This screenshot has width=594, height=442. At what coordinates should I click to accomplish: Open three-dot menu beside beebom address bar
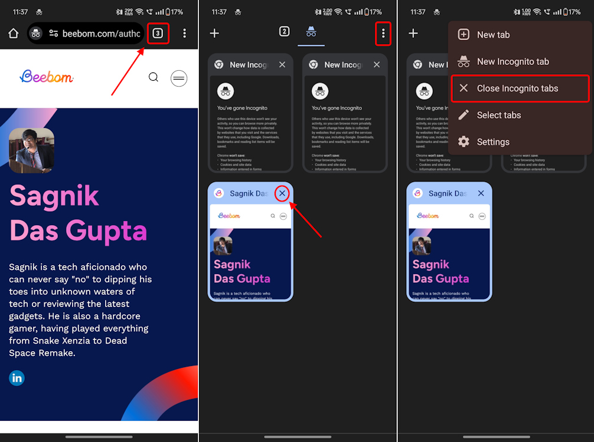(184, 33)
